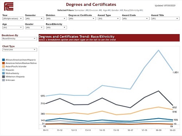Image resolution: width=182 pixels, height=136 pixels.
Task: Open the Gender filter dropdown
Action: [35, 28]
